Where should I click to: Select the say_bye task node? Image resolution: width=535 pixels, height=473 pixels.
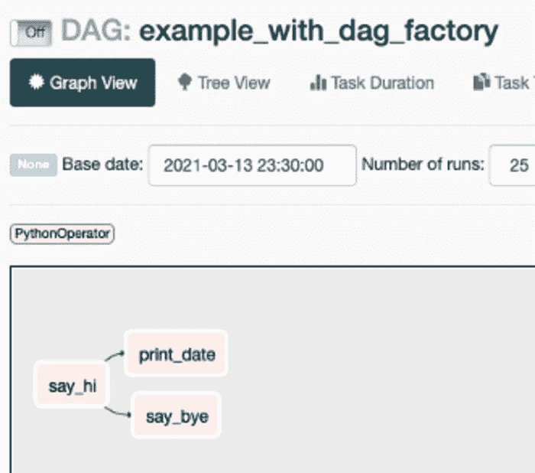pyautogui.click(x=177, y=416)
